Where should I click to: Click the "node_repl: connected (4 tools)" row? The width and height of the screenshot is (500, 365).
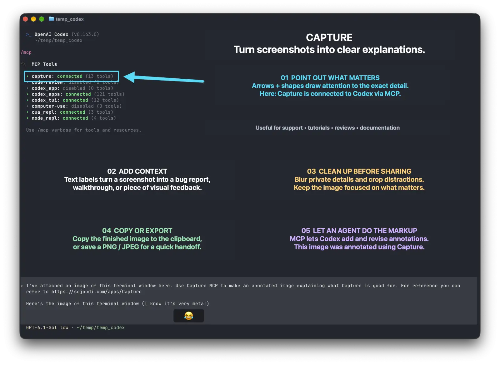coord(71,118)
